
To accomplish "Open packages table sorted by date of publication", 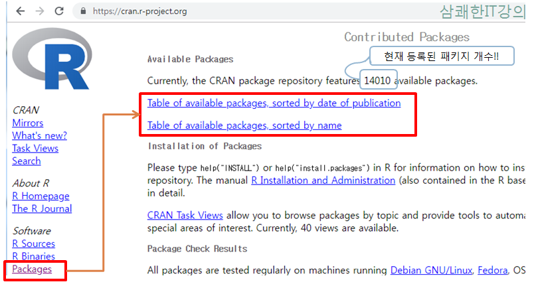I will tap(274, 103).
